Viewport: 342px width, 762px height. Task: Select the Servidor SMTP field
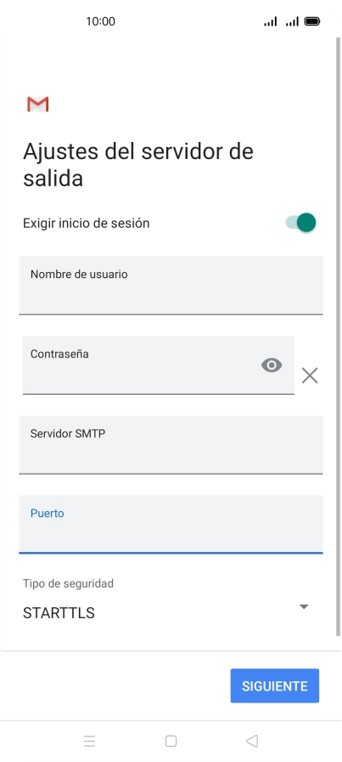coord(171,445)
